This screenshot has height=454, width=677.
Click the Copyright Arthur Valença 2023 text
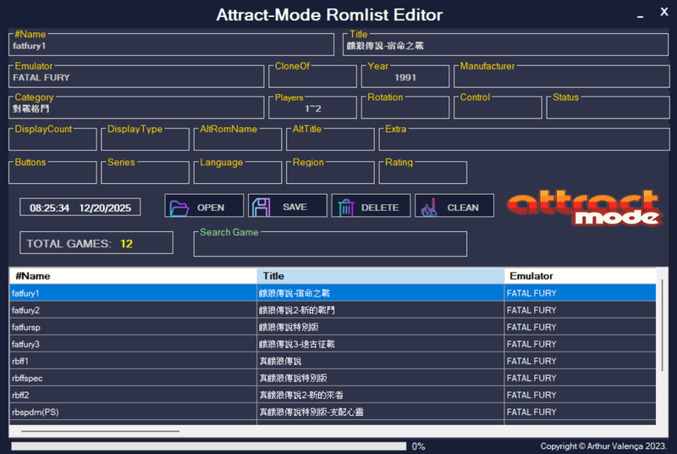[x=603, y=446]
